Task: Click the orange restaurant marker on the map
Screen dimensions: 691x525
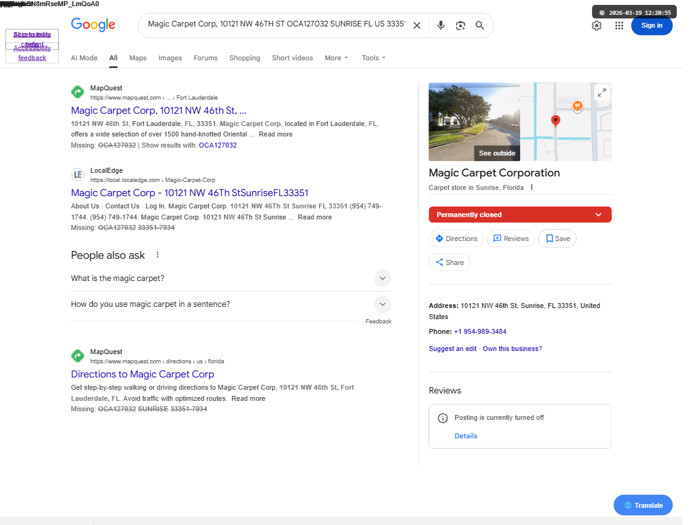Action: coord(577,106)
